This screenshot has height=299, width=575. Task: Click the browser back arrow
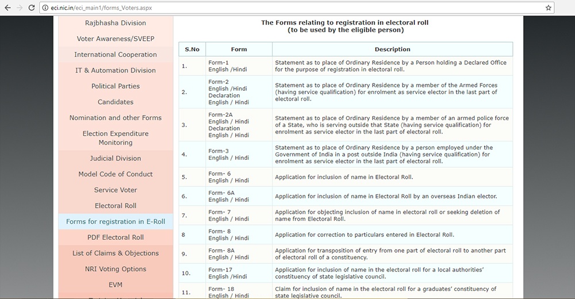(7, 8)
